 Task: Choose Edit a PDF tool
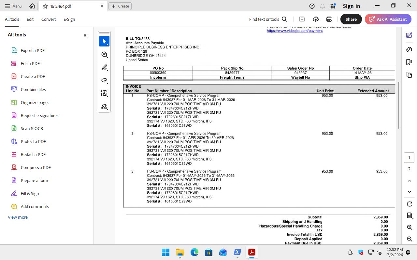30,63
